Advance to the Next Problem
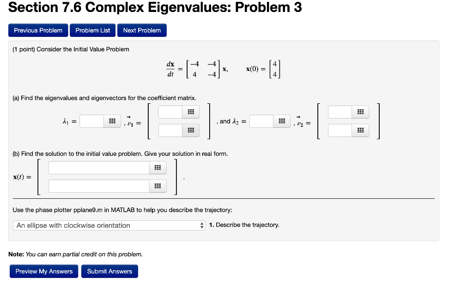The height and width of the screenshot is (284, 473). coord(142,30)
